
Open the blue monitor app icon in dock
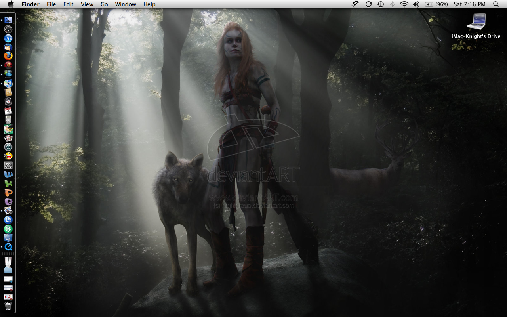pyautogui.click(x=8, y=238)
